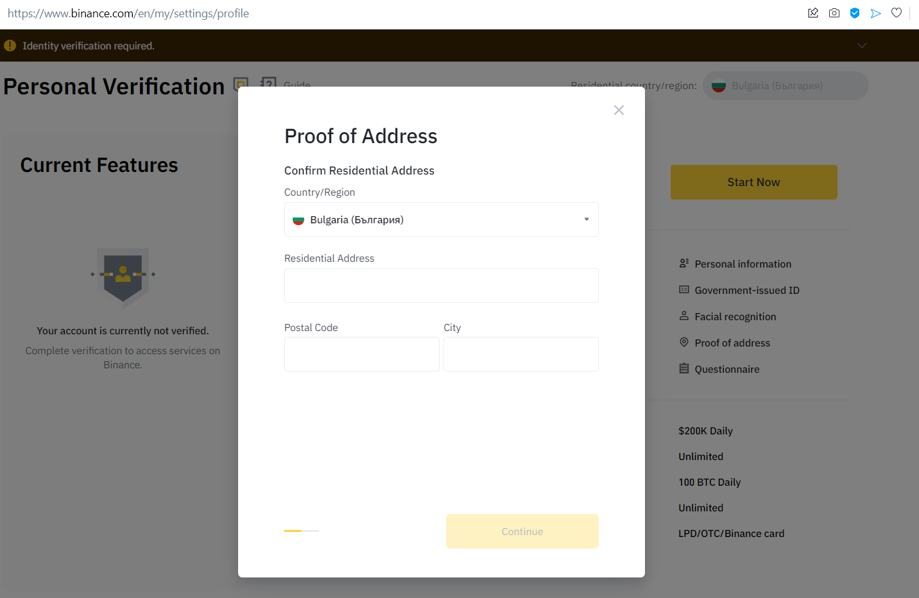This screenshot has height=598, width=919.
Task: Click the edit page icon in browser toolbar
Action: 813,13
